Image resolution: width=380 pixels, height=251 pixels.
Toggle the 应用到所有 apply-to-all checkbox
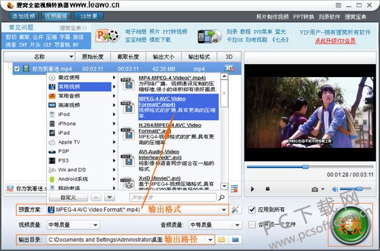point(252,210)
